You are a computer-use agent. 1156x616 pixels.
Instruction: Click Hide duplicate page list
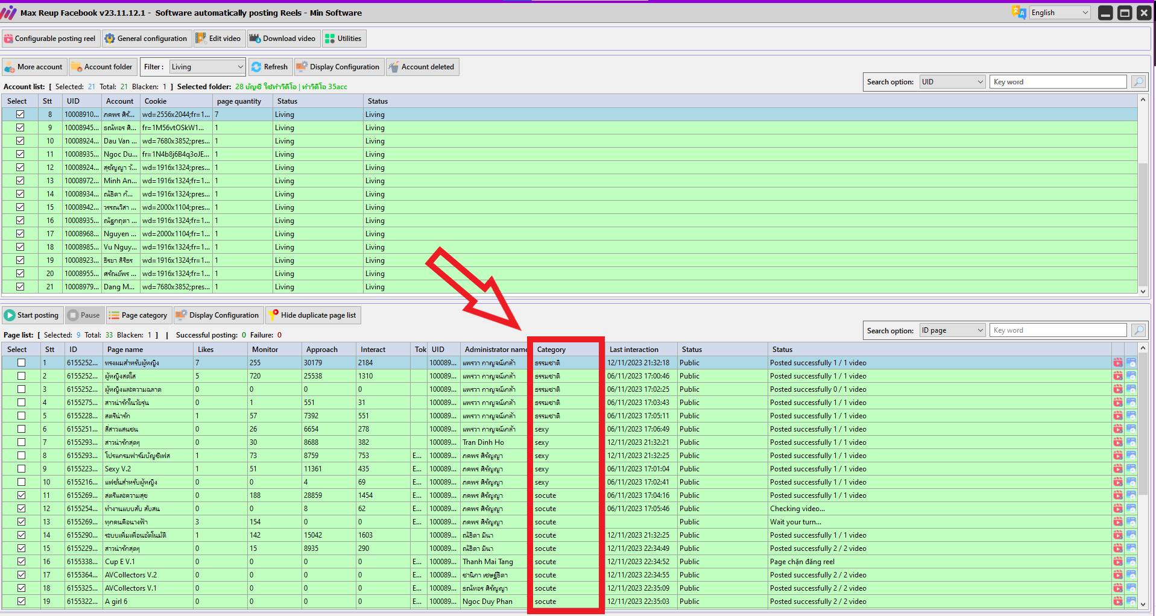pyautogui.click(x=313, y=315)
